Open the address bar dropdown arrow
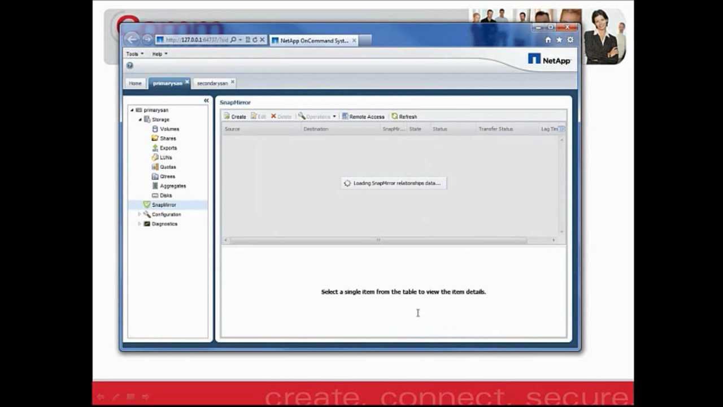This screenshot has width=723, height=407. 240,40
